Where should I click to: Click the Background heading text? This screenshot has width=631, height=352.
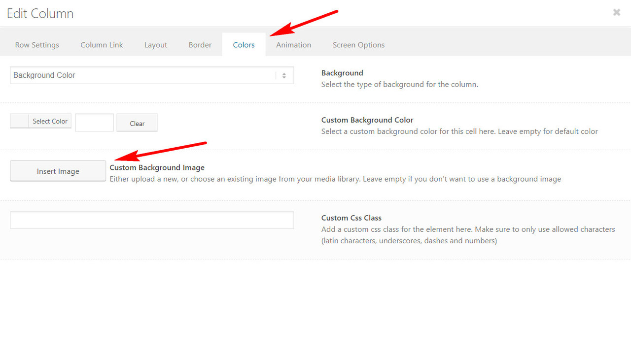(x=342, y=73)
